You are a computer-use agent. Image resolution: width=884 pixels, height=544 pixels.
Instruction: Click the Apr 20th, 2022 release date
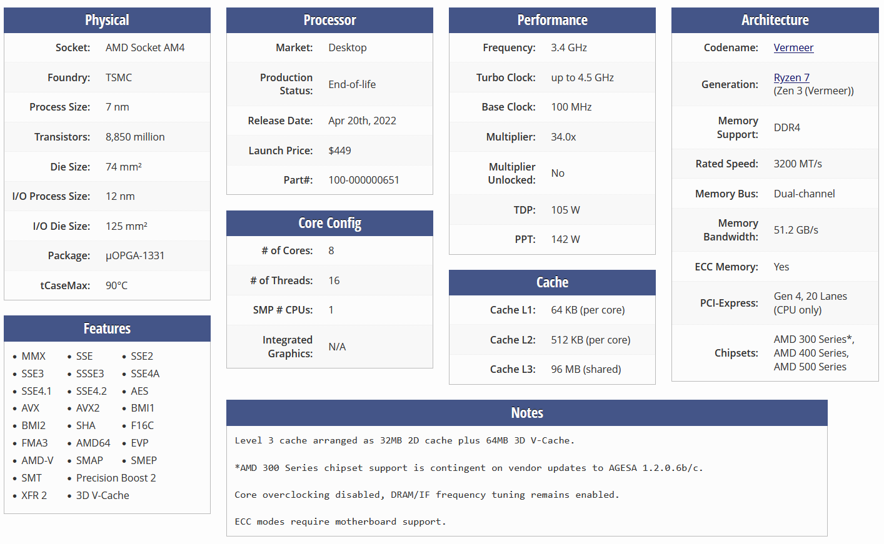click(x=362, y=121)
